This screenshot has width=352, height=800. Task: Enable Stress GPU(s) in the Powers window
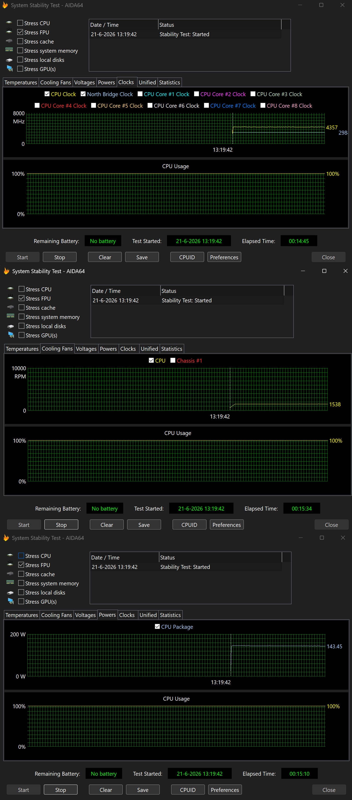click(21, 601)
